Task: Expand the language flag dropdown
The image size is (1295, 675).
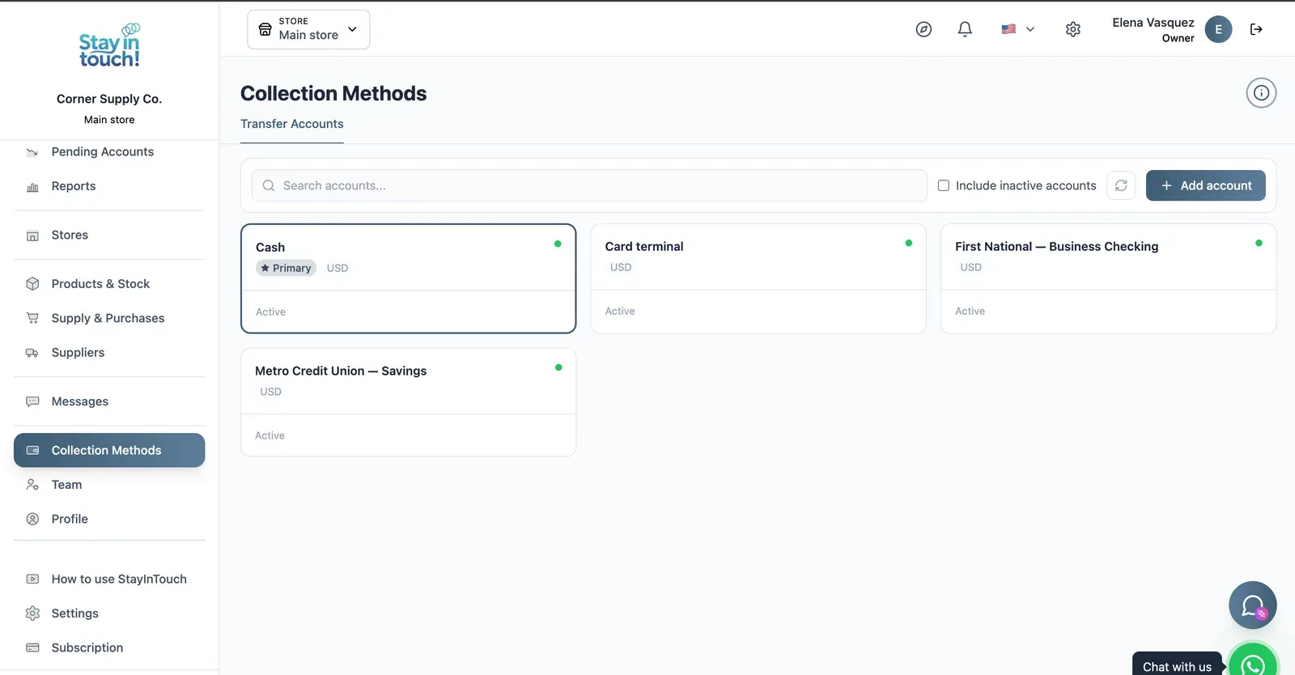Action: (x=1017, y=29)
